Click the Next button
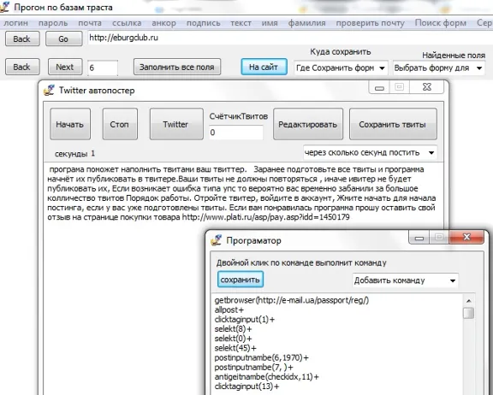The image size is (493, 395). 65,67
